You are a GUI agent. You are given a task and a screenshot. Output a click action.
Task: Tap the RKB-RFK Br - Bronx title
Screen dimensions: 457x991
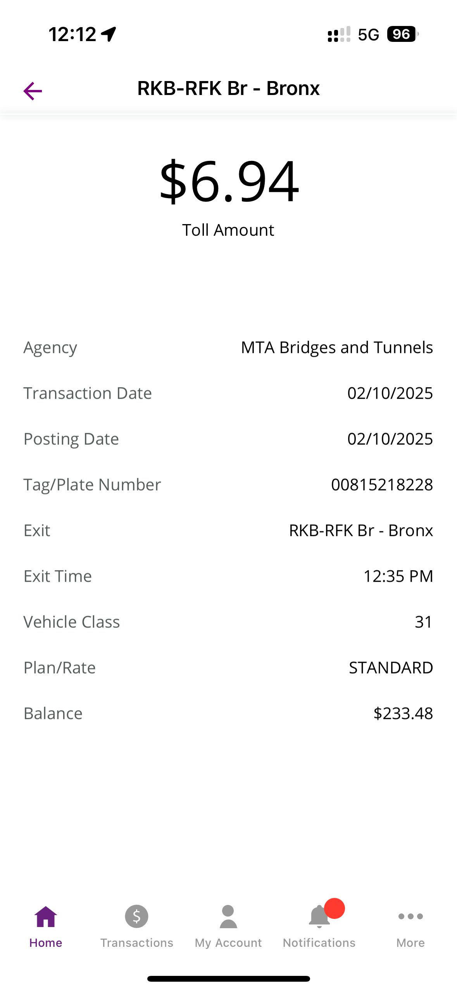[x=228, y=88]
